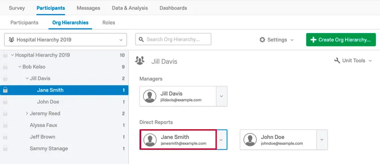
Task: Collapse the Hospital Hierarchy 2019 tree node
Action: (x=13, y=55)
